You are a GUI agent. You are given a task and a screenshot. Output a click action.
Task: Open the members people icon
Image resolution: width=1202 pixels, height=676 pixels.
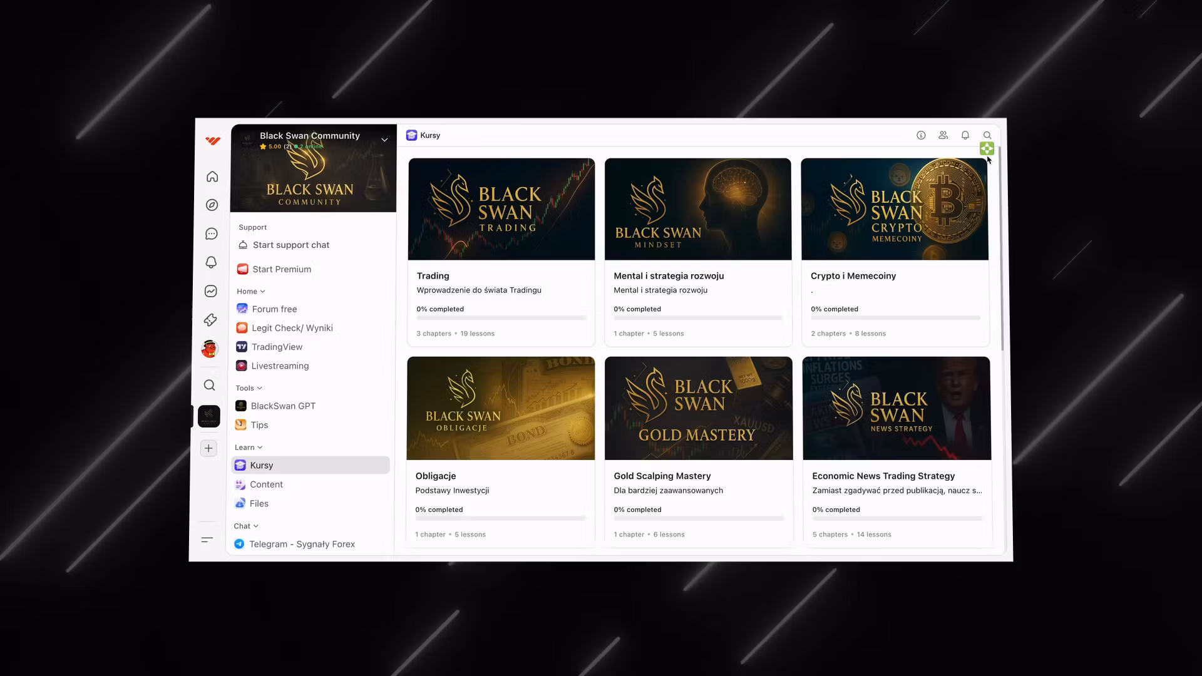click(943, 135)
